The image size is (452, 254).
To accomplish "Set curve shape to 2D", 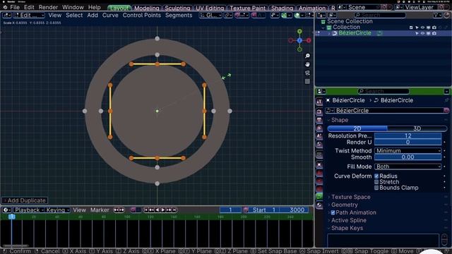I will pos(357,128).
